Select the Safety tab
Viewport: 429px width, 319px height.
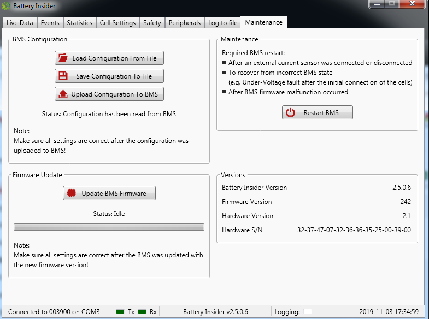152,23
